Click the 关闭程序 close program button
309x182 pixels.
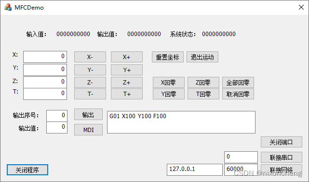pyautogui.click(x=27, y=170)
